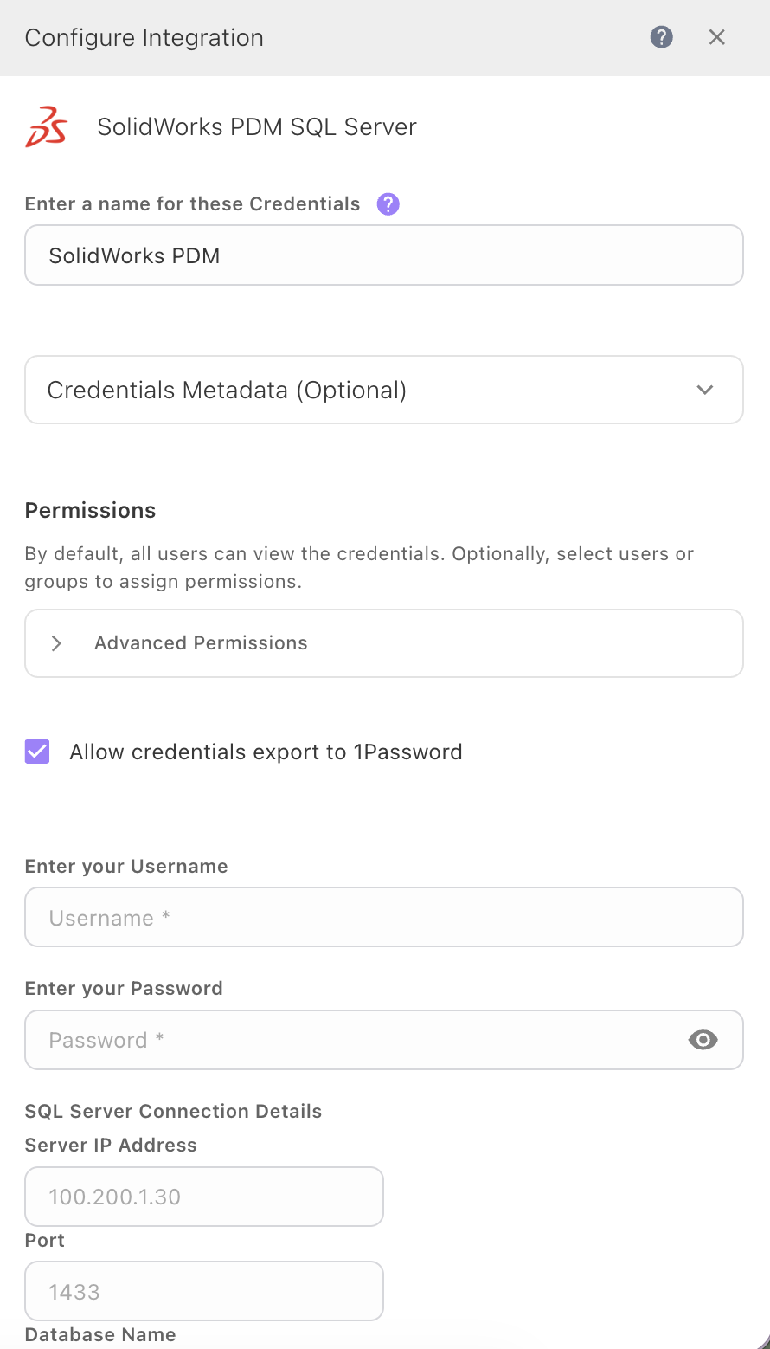
Task: Click the Server IP Address field
Action: 204,1197
